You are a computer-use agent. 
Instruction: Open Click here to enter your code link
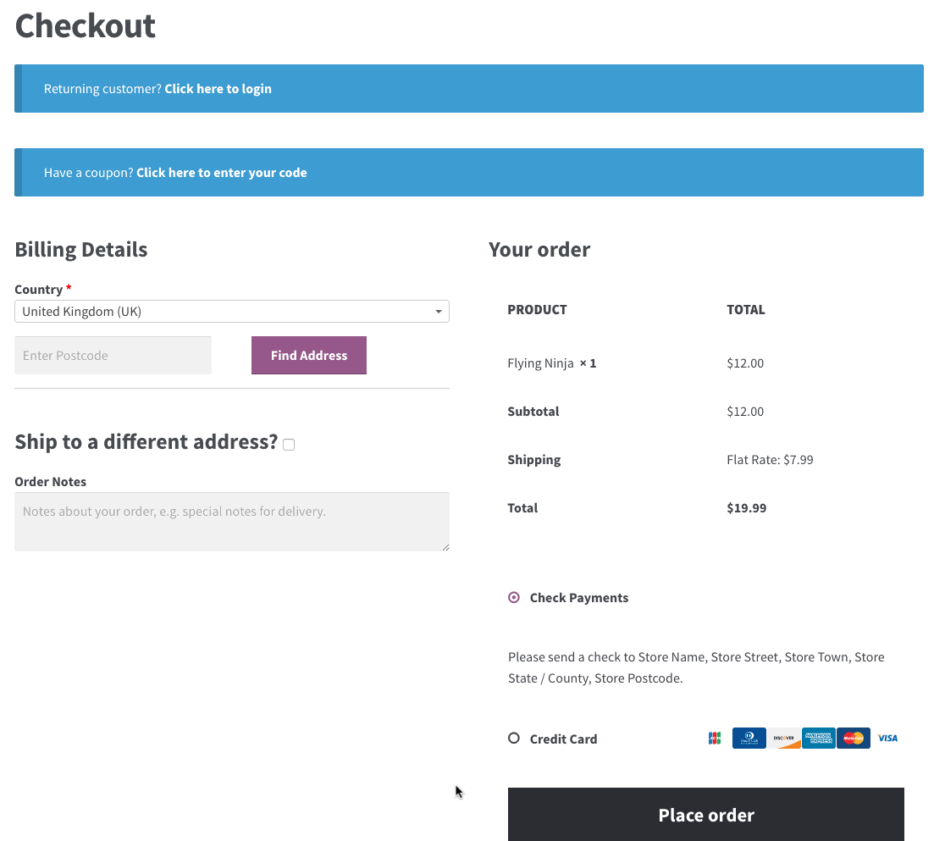[221, 173]
